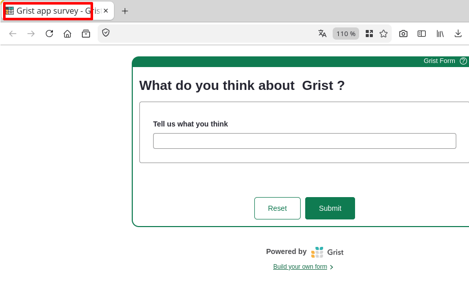Click into the Tell us what you think field
Image resolution: width=469 pixels, height=286 pixels.
click(x=305, y=141)
